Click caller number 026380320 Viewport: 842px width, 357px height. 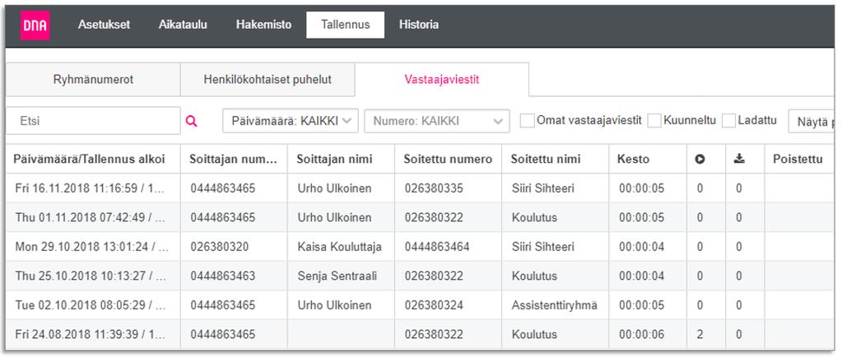click(x=219, y=247)
